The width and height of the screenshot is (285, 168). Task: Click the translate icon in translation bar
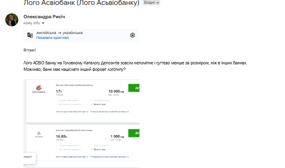point(30,35)
